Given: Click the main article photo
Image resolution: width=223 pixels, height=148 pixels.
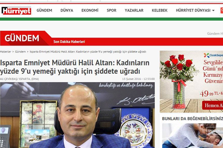Looking at the screenshot, I should pyautogui.click(x=77, y=115).
